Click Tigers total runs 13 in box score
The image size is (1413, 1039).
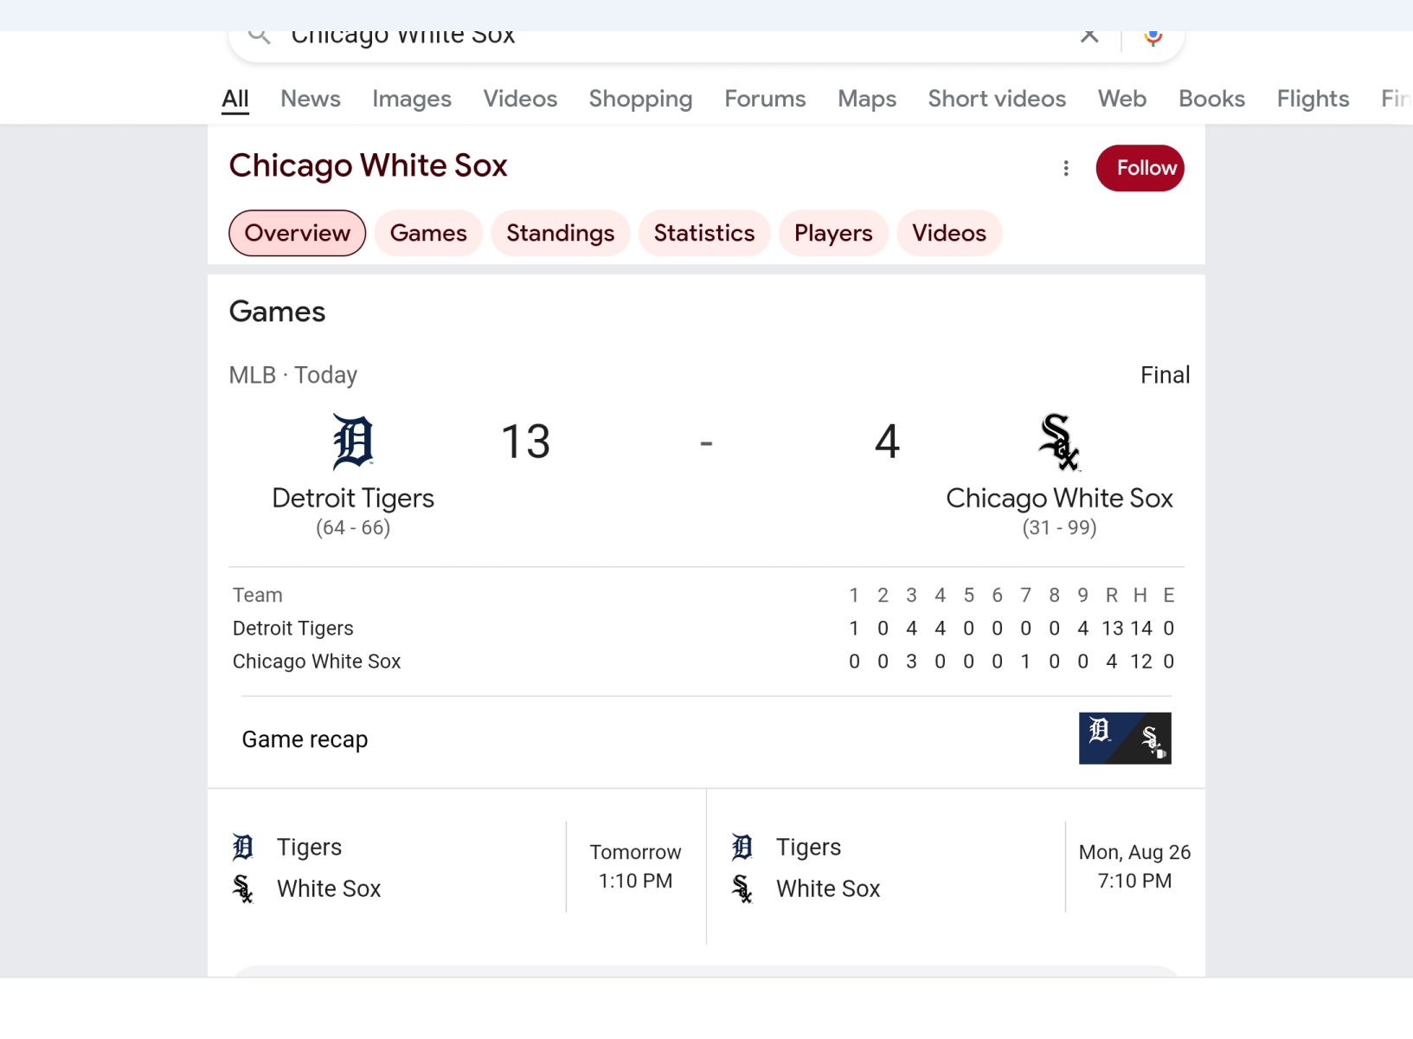coord(1112,629)
